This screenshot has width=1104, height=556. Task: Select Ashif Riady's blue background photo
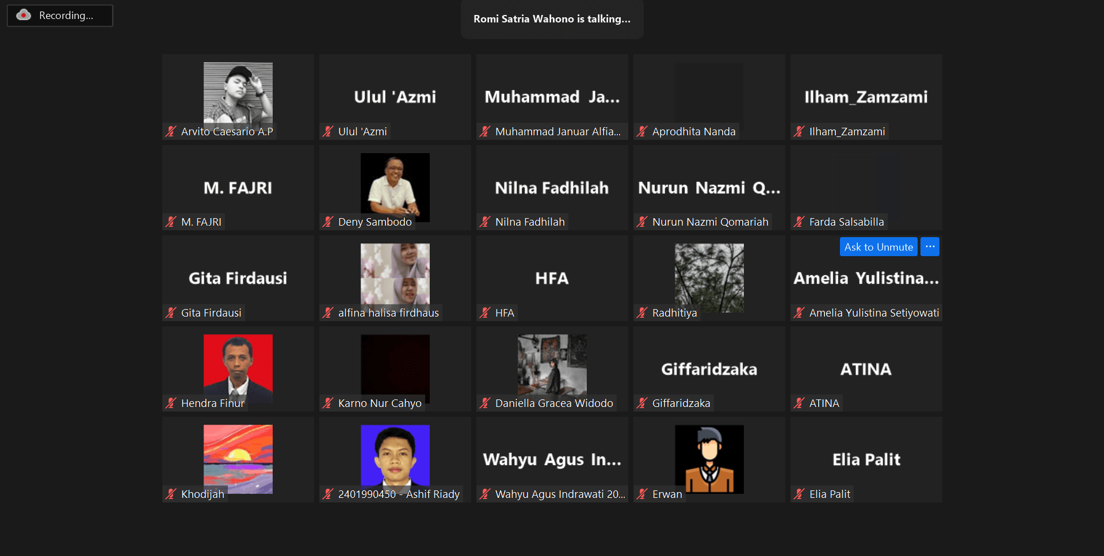pyautogui.click(x=395, y=455)
